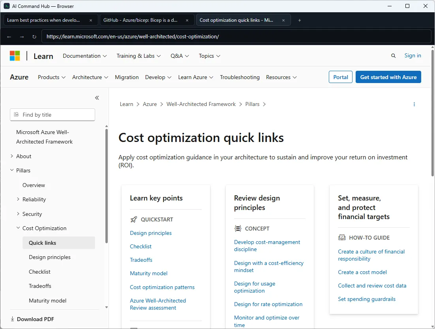Click the Sign in link
Image resolution: width=435 pixels, height=329 pixels.
click(412, 56)
